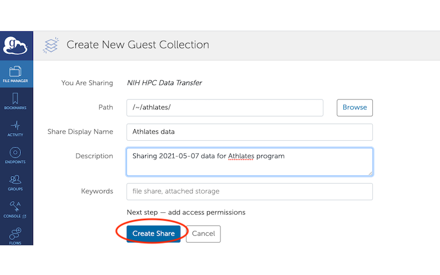
Task: Click inside the Description text area
Action: click(x=249, y=165)
